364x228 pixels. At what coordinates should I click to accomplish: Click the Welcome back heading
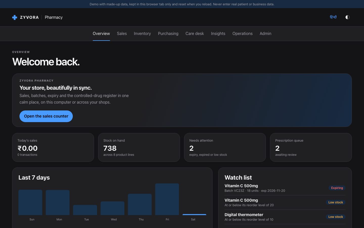click(x=46, y=62)
